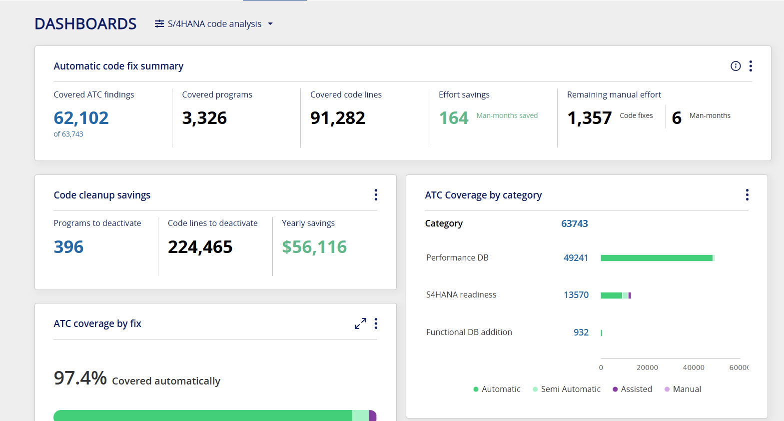The image size is (784, 421).
Task: Toggle the Automatic legend series
Action: point(497,389)
